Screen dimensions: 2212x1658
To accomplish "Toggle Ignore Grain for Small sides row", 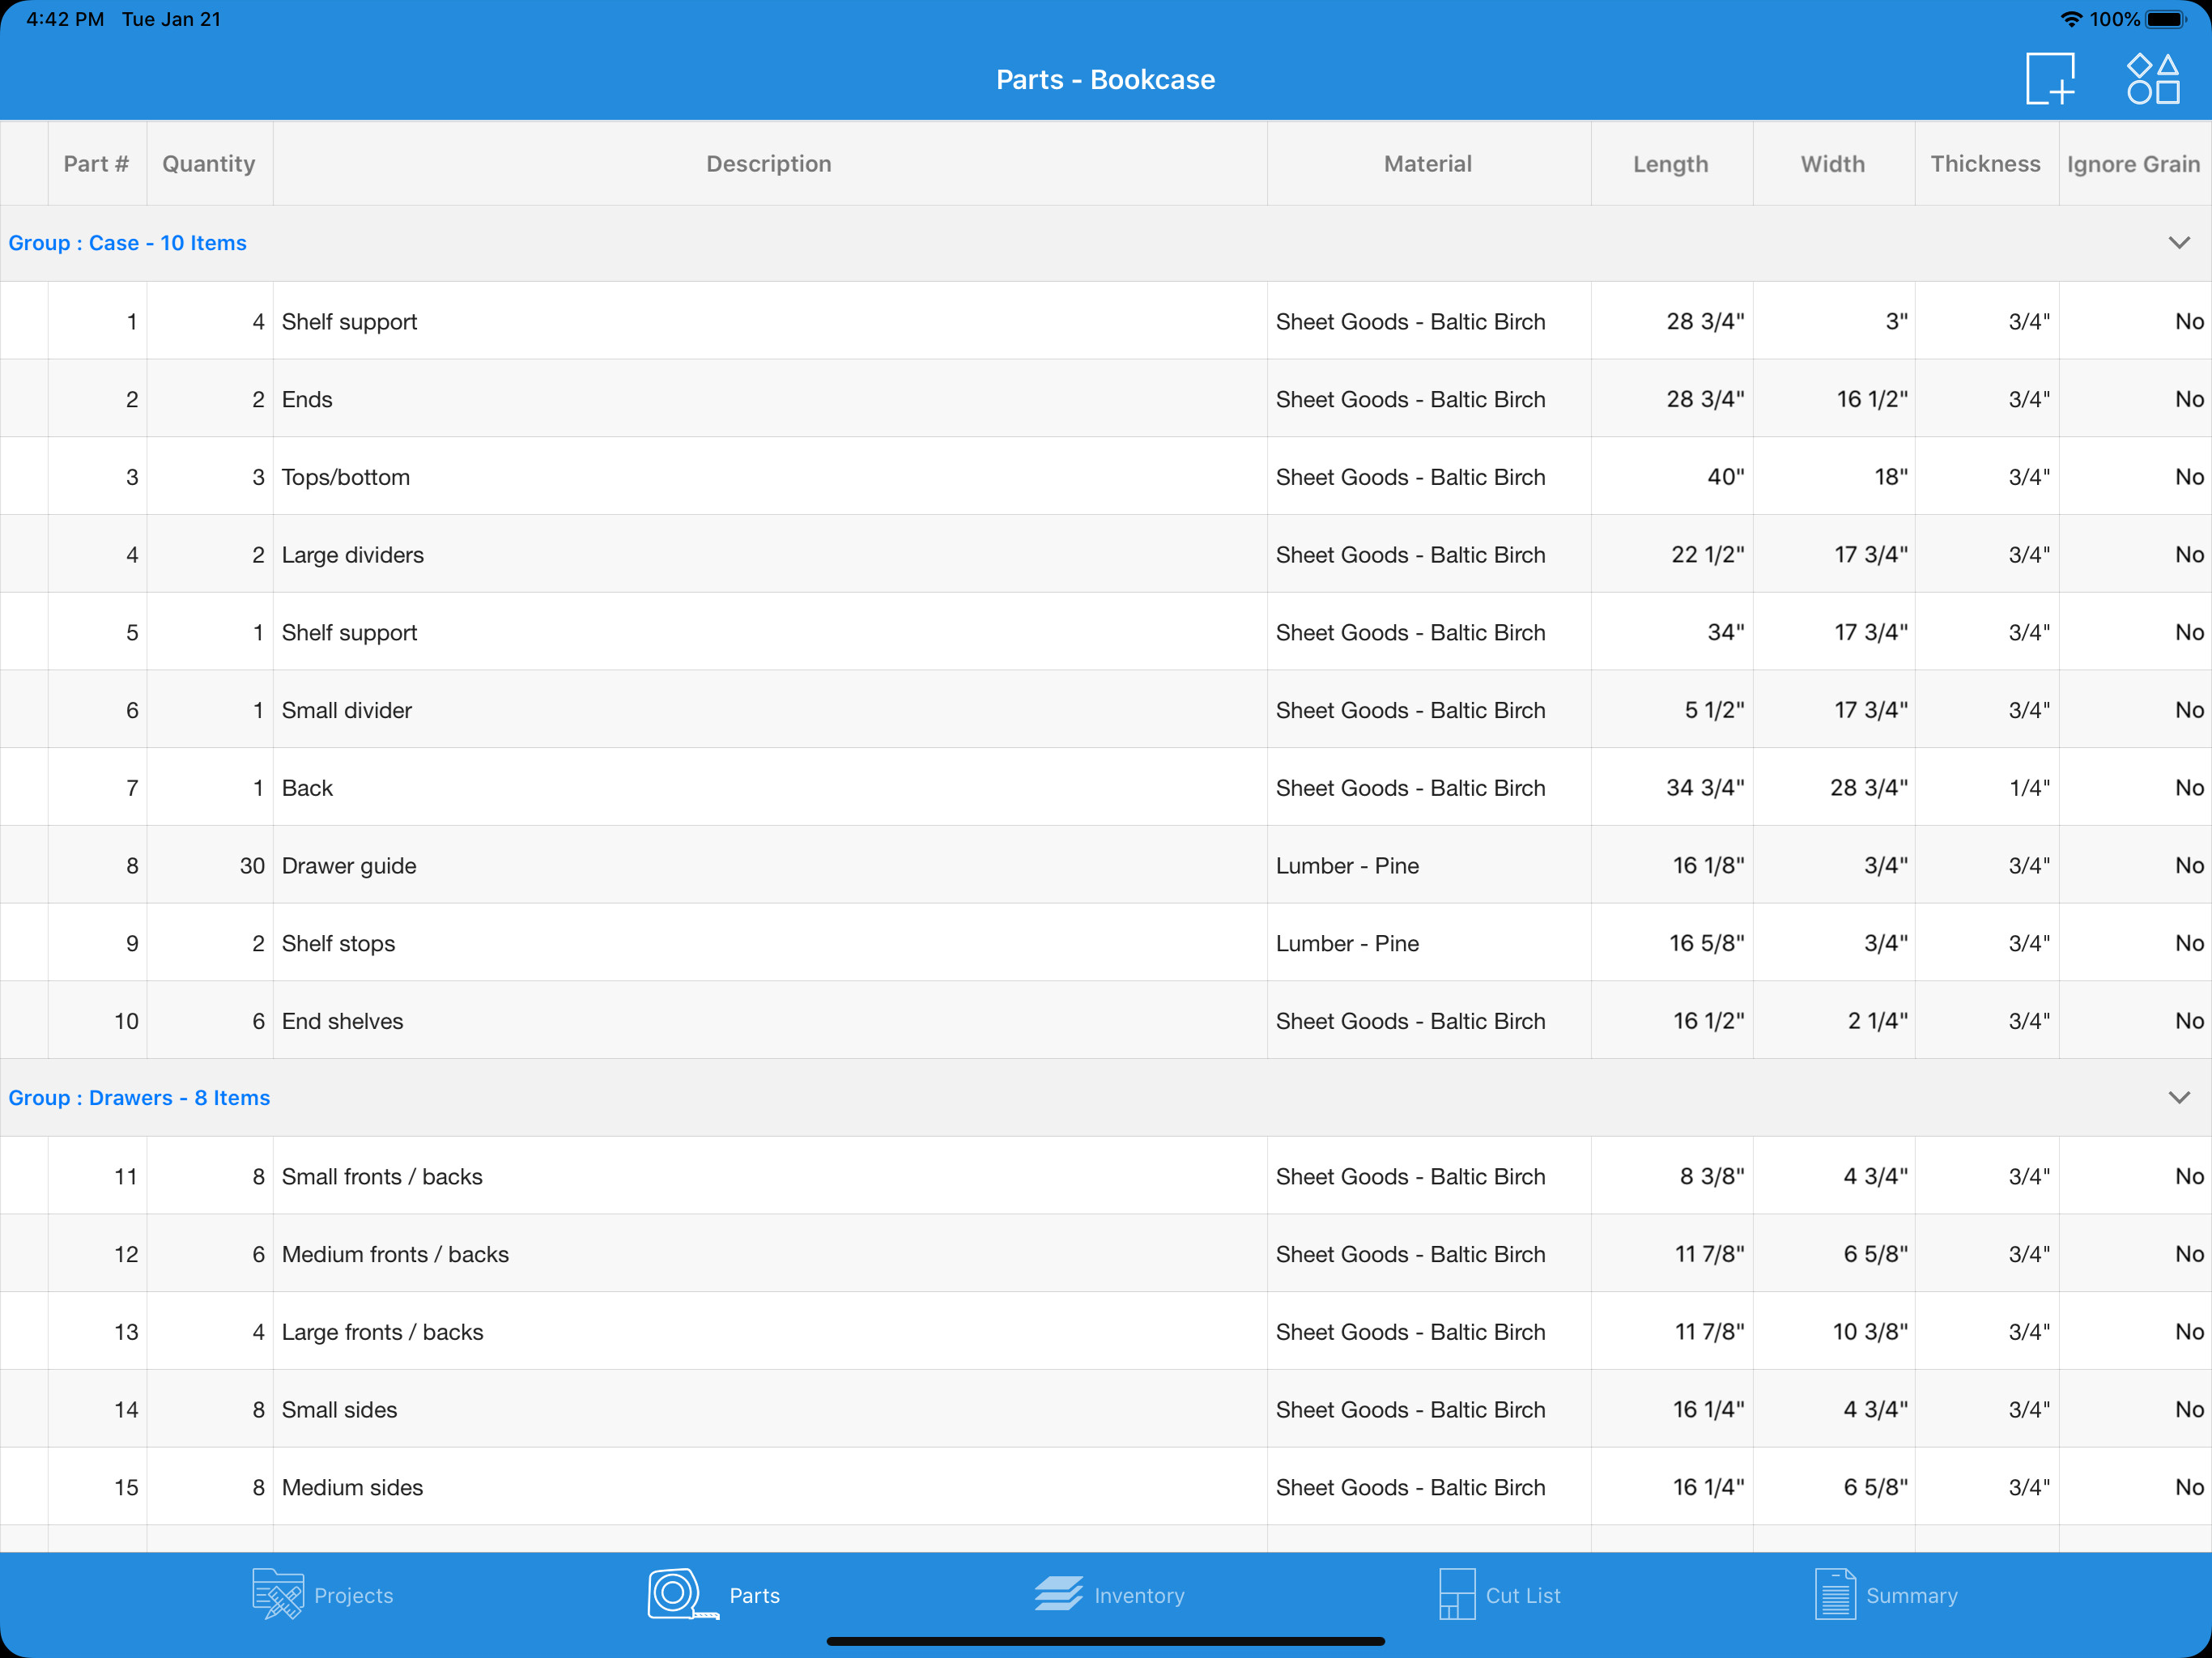I will [2188, 1409].
